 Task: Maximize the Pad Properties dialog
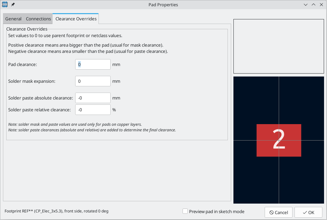[x=313, y=5]
